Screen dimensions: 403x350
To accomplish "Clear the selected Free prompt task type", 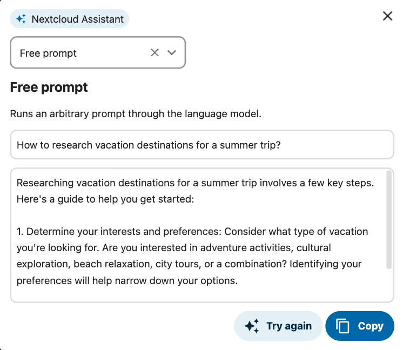I will coord(155,52).
